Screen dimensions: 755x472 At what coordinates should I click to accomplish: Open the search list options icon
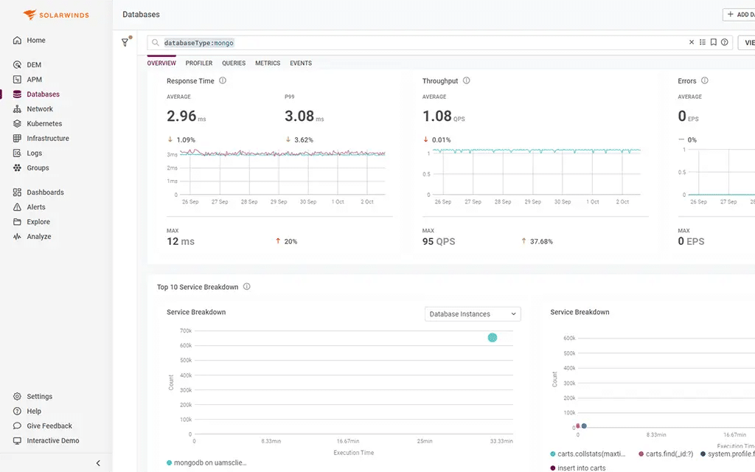pos(703,42)
